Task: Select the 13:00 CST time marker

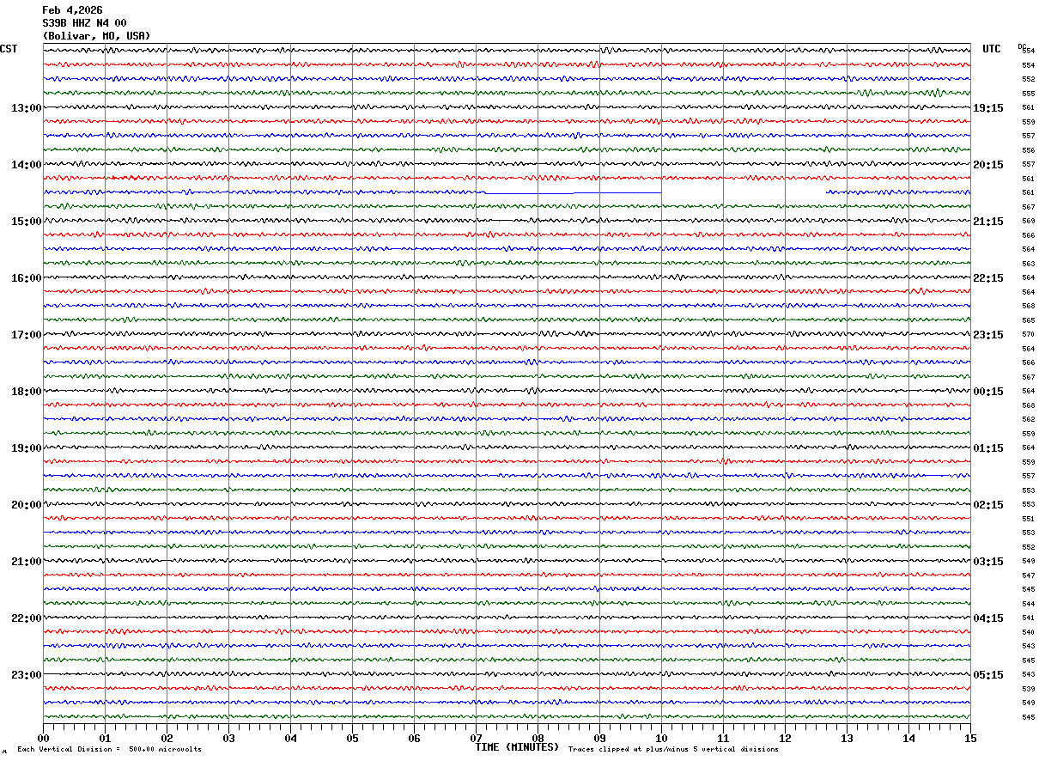Action: pyautogui.click(x=26, y=108)
